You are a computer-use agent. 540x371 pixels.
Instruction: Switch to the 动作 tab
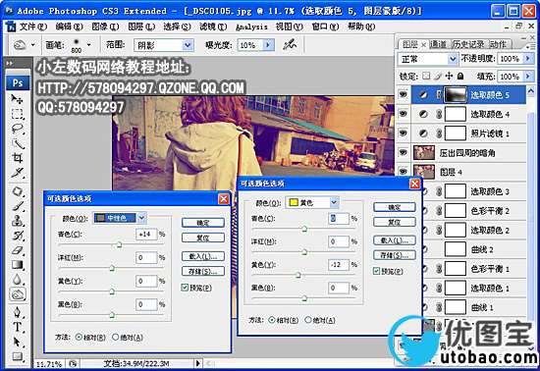tap(498, 44)
